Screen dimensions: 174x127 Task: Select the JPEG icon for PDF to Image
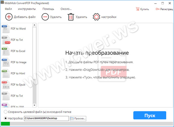coord(5,62)
